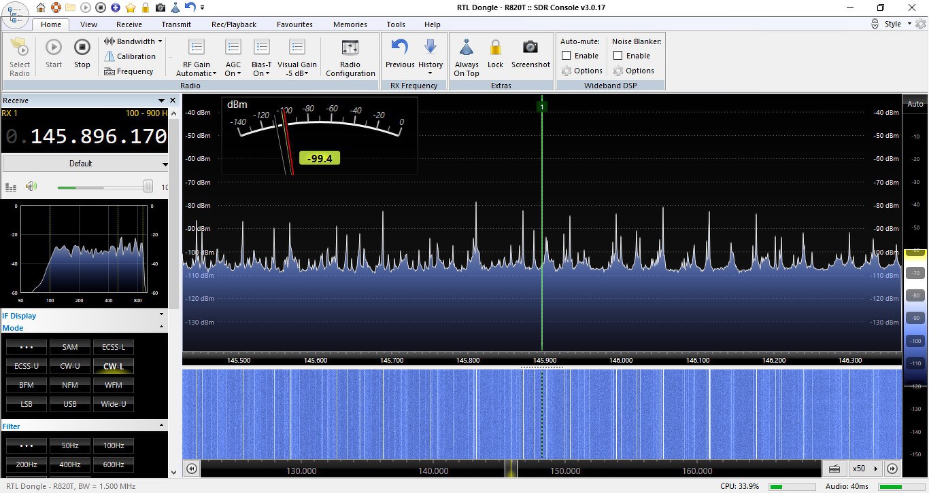Click the blue undo arrow icon
Viewport: 929px width, 493px height.
coord(190,7)
